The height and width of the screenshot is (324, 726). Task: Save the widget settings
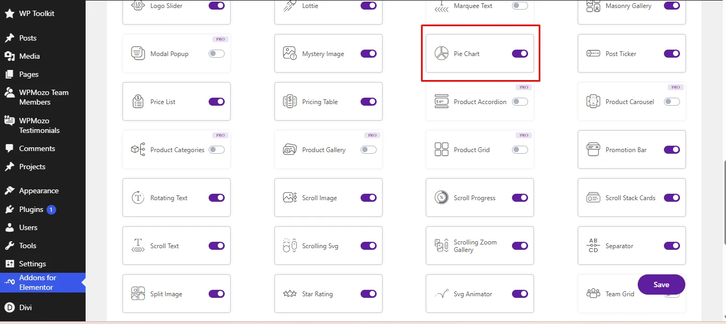point(661,285)
